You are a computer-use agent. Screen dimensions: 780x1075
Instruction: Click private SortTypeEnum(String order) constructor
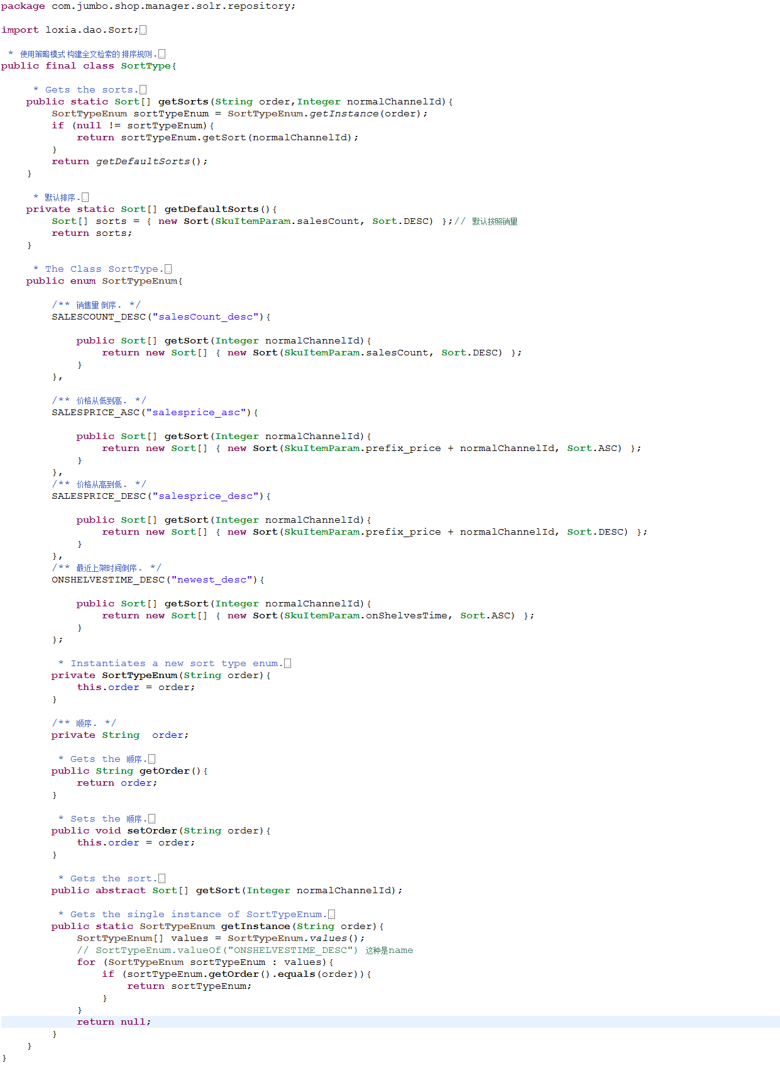[x=161, y=676]
